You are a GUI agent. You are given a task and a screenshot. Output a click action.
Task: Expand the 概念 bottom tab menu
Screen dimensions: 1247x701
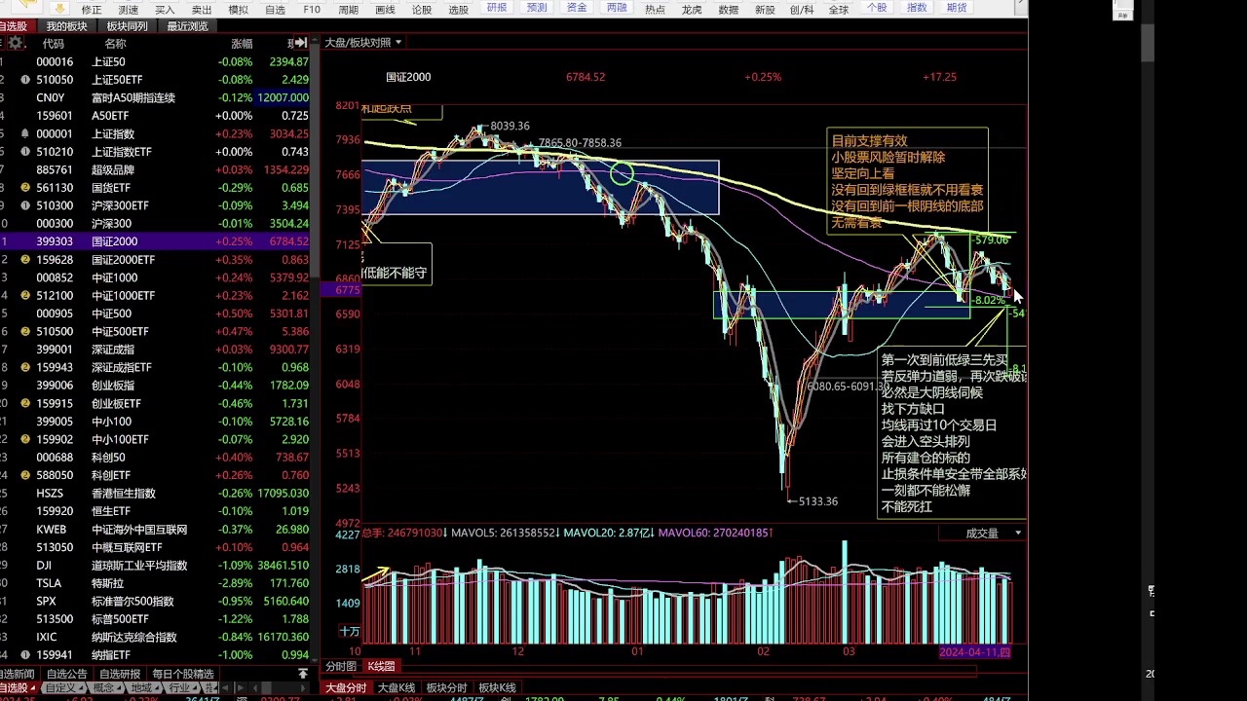[x=106, y=688]
